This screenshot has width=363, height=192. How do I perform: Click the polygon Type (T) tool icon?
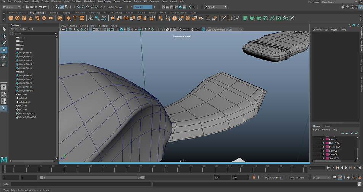(75, 18)
